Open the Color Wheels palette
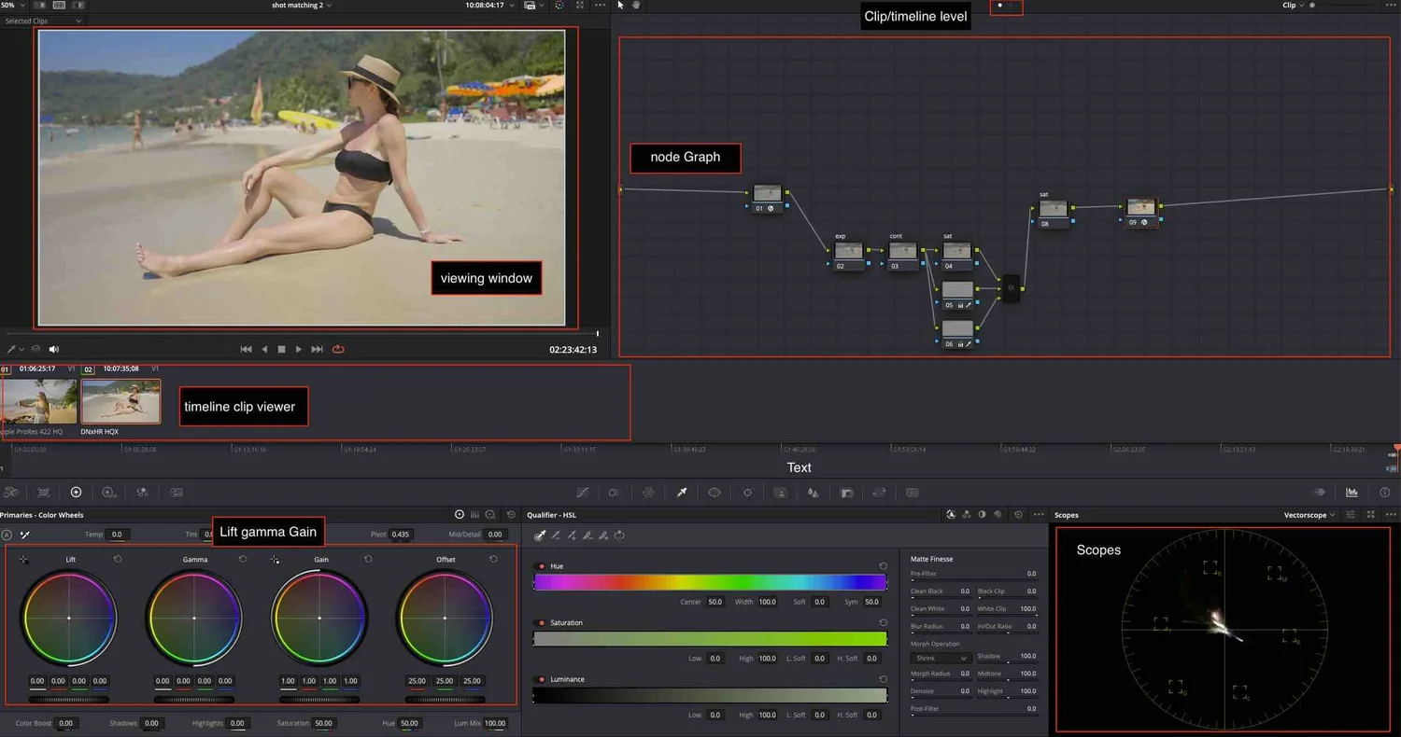Screen dimensions: 1401x737 point(76,492)
